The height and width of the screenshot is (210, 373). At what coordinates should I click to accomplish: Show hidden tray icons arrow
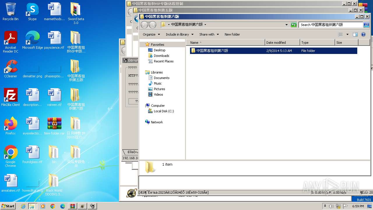click(325, 206)
